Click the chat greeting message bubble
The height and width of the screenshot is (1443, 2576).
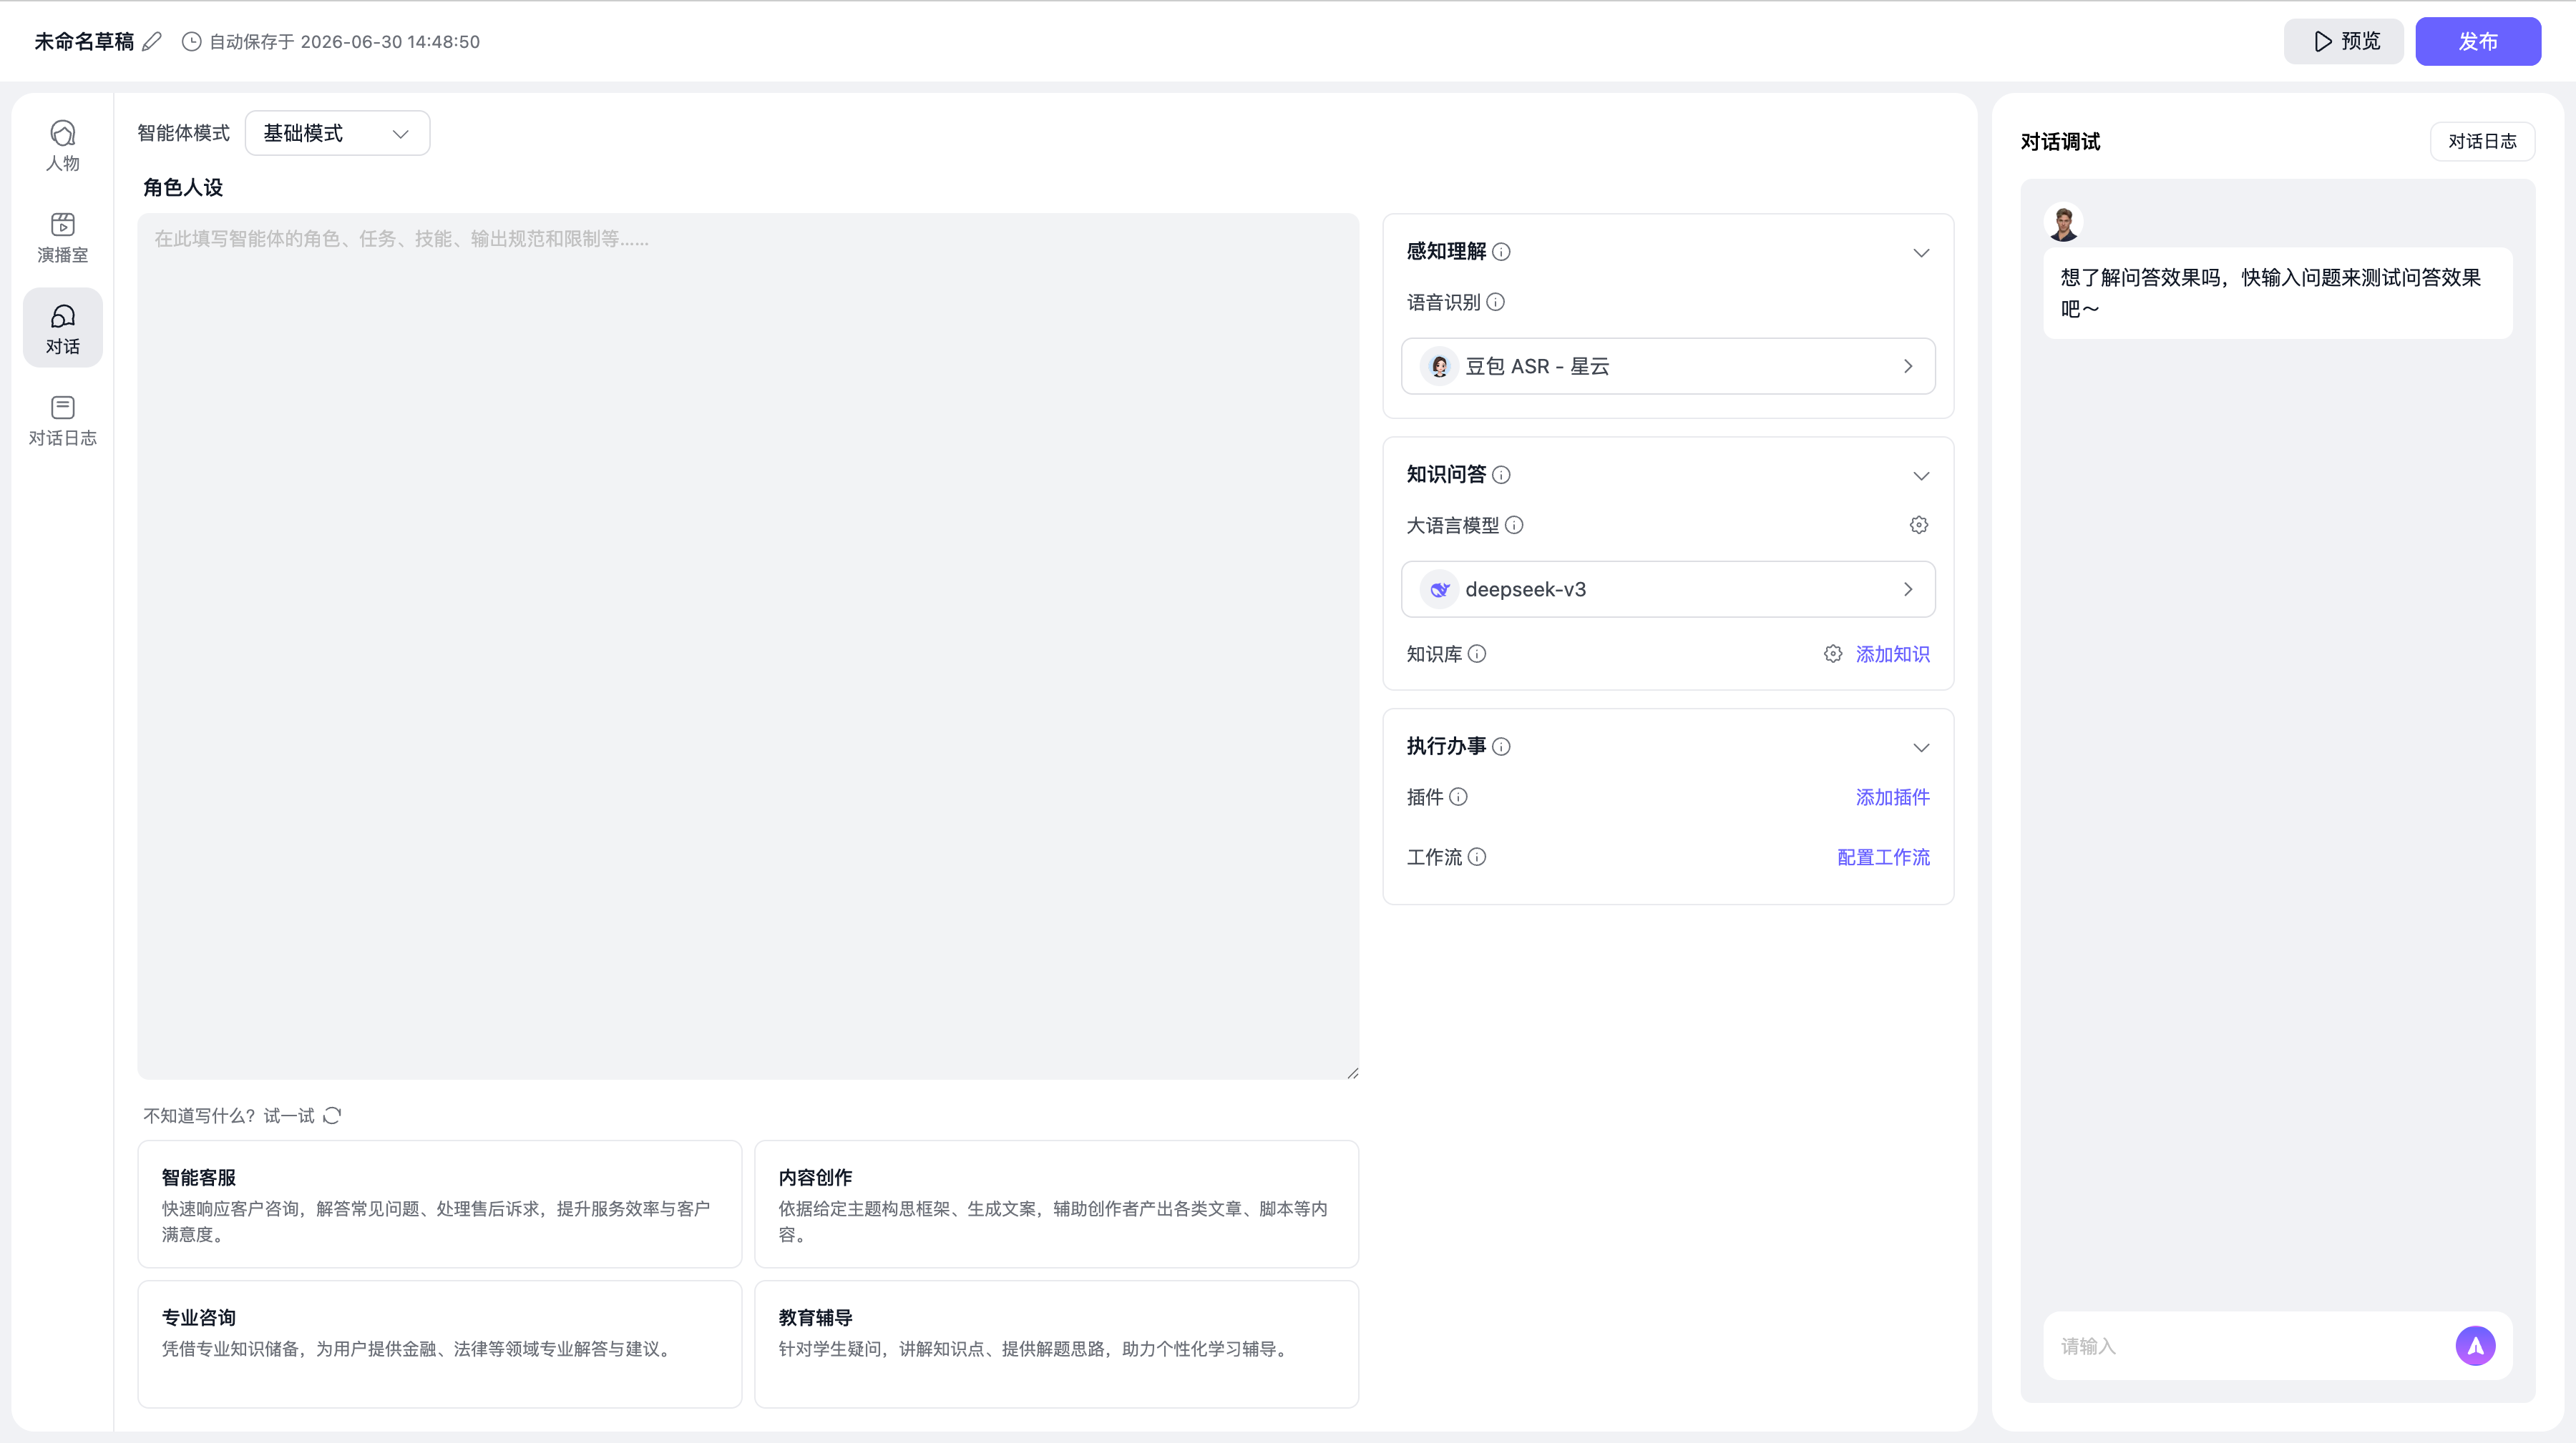click(2277, 292)
